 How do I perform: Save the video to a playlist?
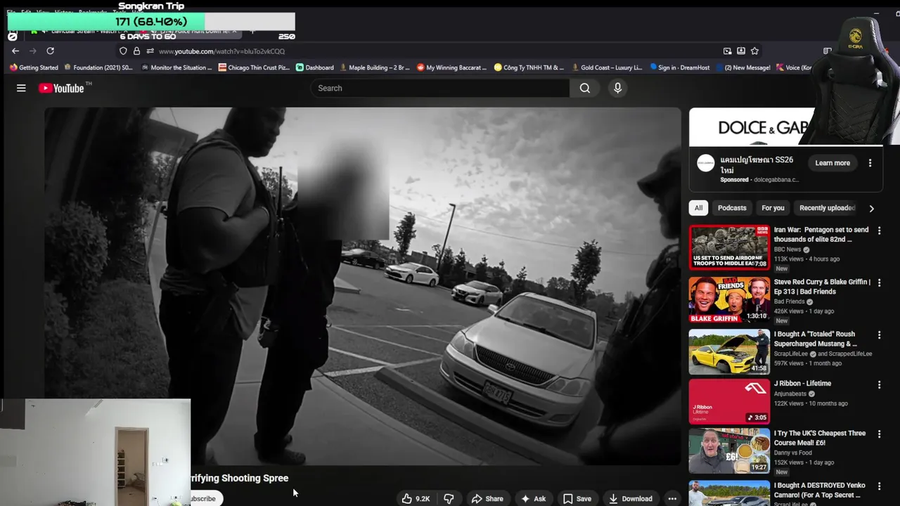[577, 498]
